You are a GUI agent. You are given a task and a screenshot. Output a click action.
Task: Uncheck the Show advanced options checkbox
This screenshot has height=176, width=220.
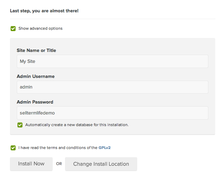(x=13, y=29)
